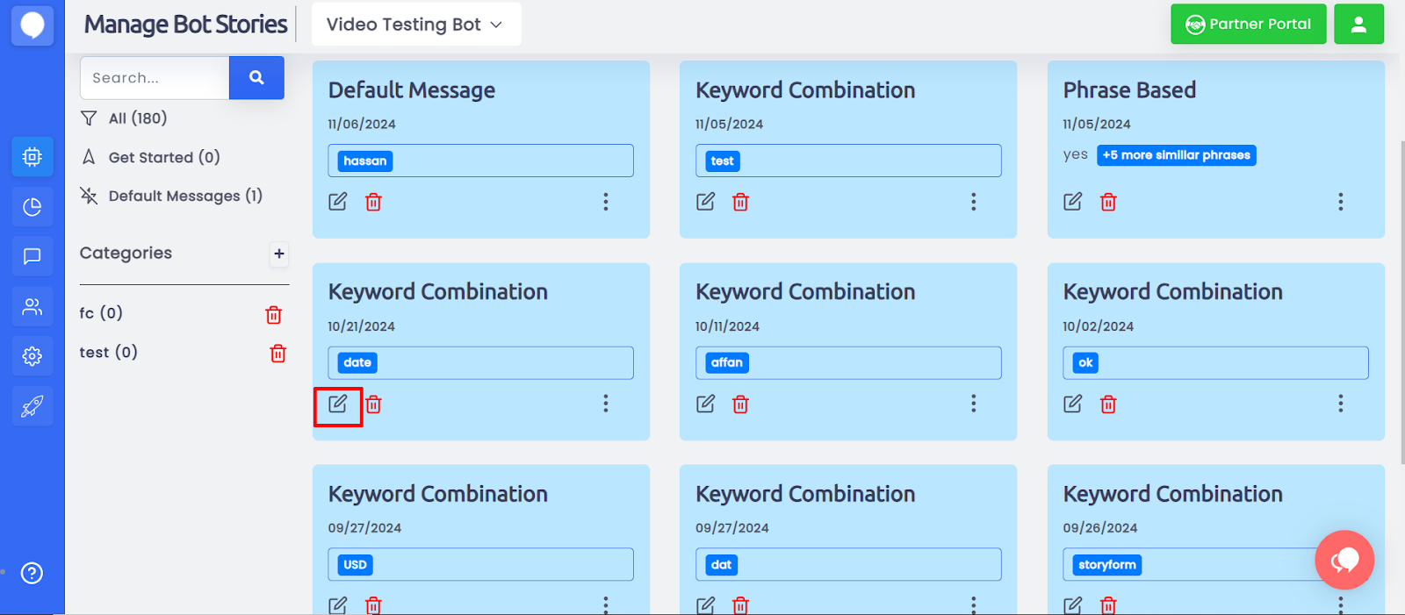Open more options for 'test' keyword story
The width and height of the screenshot is (1405, 615).
coord(973,202)
